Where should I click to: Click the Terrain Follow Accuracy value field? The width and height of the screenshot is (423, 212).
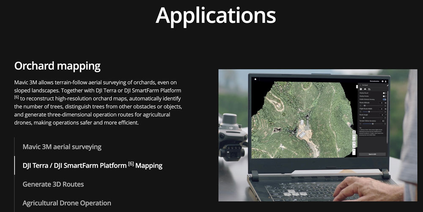pyautogui.click(x=383, y=121)
